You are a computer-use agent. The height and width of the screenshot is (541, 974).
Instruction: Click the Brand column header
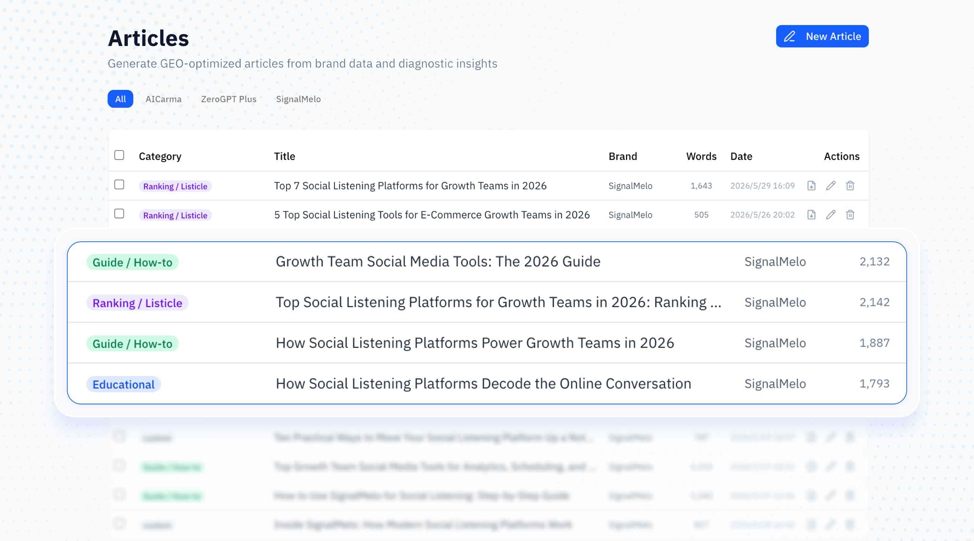click(x=623, y=156)
